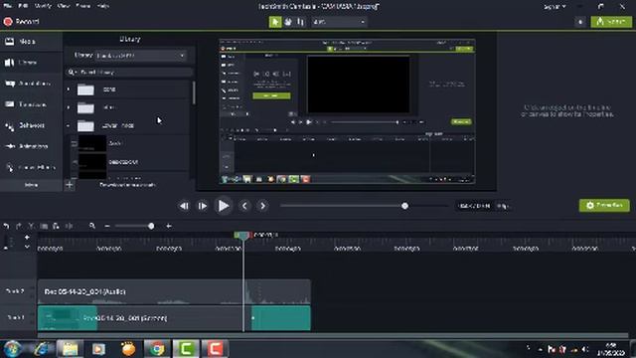Click the timeline zoom slider handle
Screen dimensions: 636x358
(151, 226)
